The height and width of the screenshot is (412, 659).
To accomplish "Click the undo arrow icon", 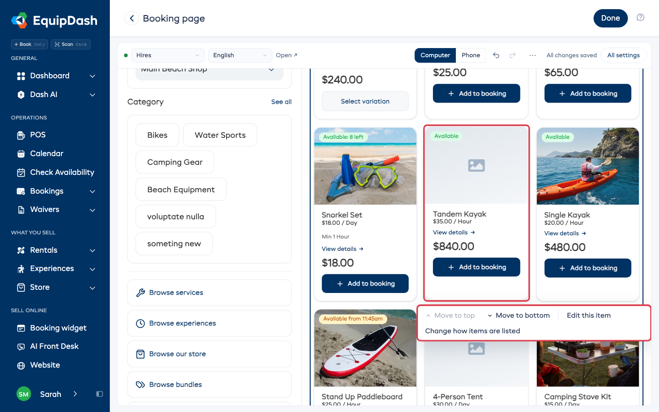I will (x=496, y=55).
